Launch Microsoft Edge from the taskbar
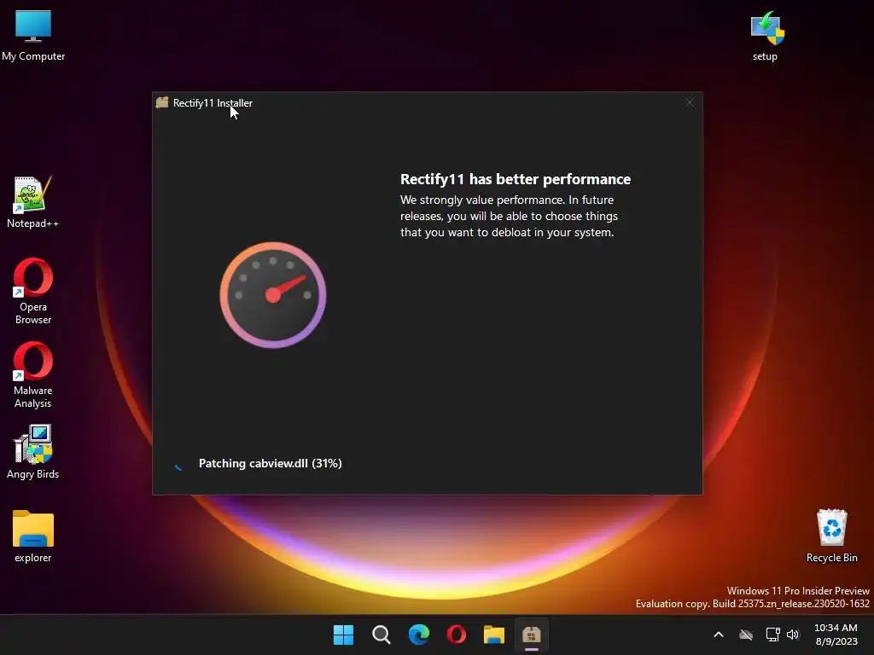 click(418, 635)
